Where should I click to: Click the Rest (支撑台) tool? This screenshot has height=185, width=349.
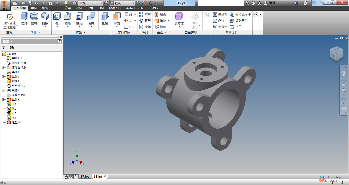(220, 27)
